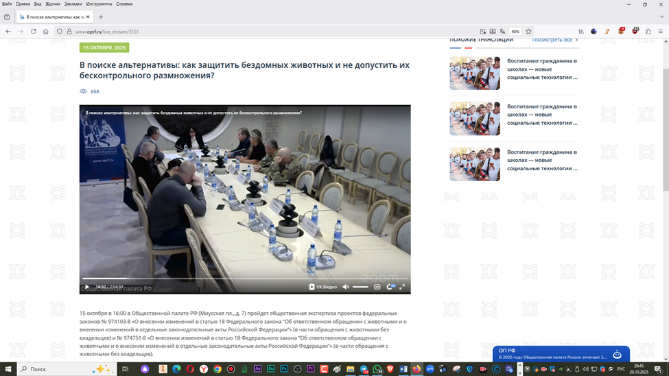Bookmark this page with the star
The width and height of the screenshot is (669, 376).
(x=528, y=32)
